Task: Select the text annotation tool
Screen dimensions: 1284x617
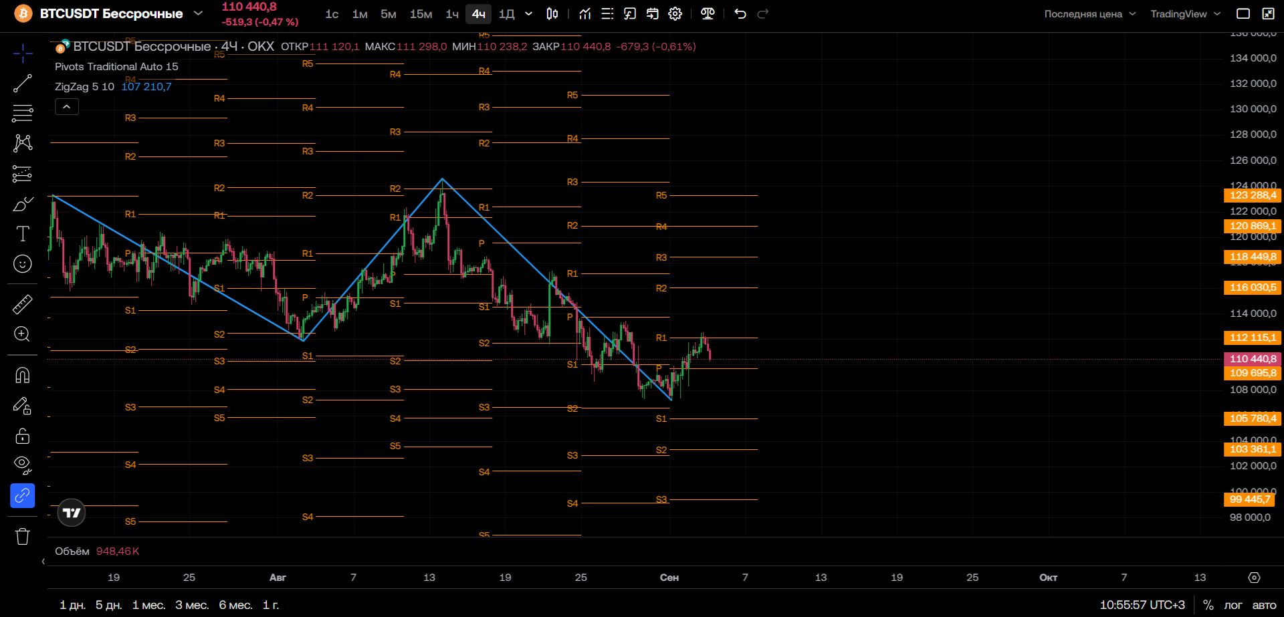Action: coord(23,233)
